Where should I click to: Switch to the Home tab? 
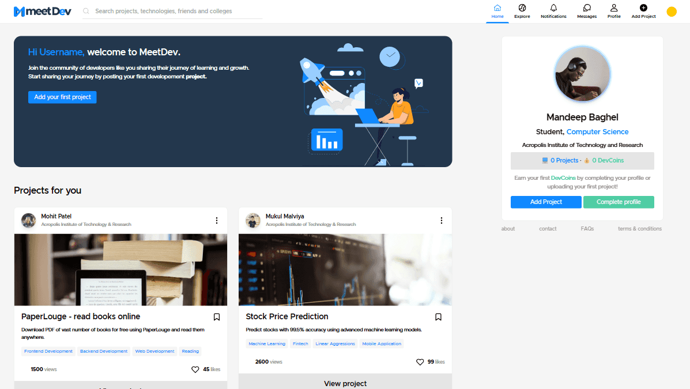pyautogui.click(x=497, y=11)
